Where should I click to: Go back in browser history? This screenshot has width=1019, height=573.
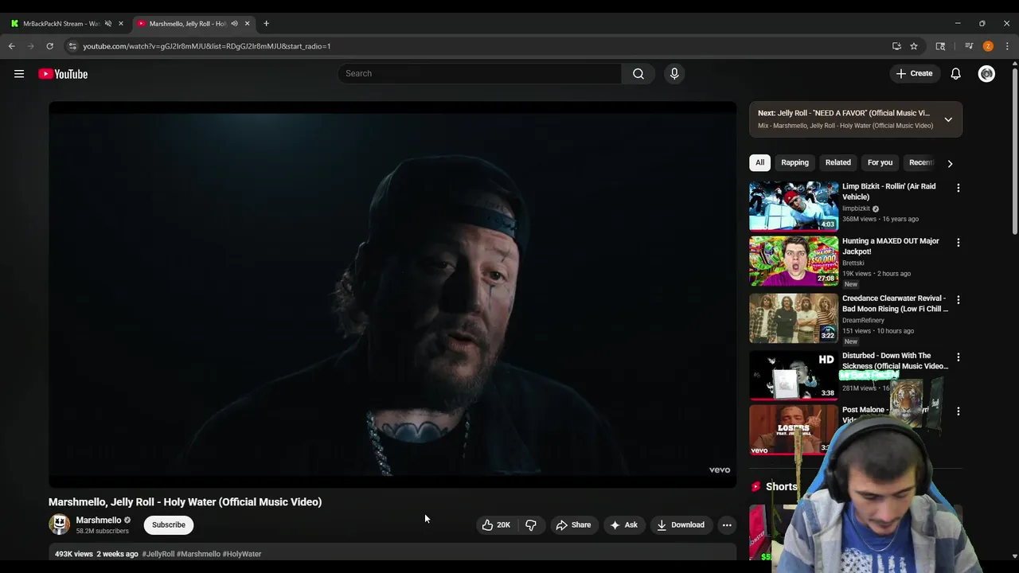12,46
